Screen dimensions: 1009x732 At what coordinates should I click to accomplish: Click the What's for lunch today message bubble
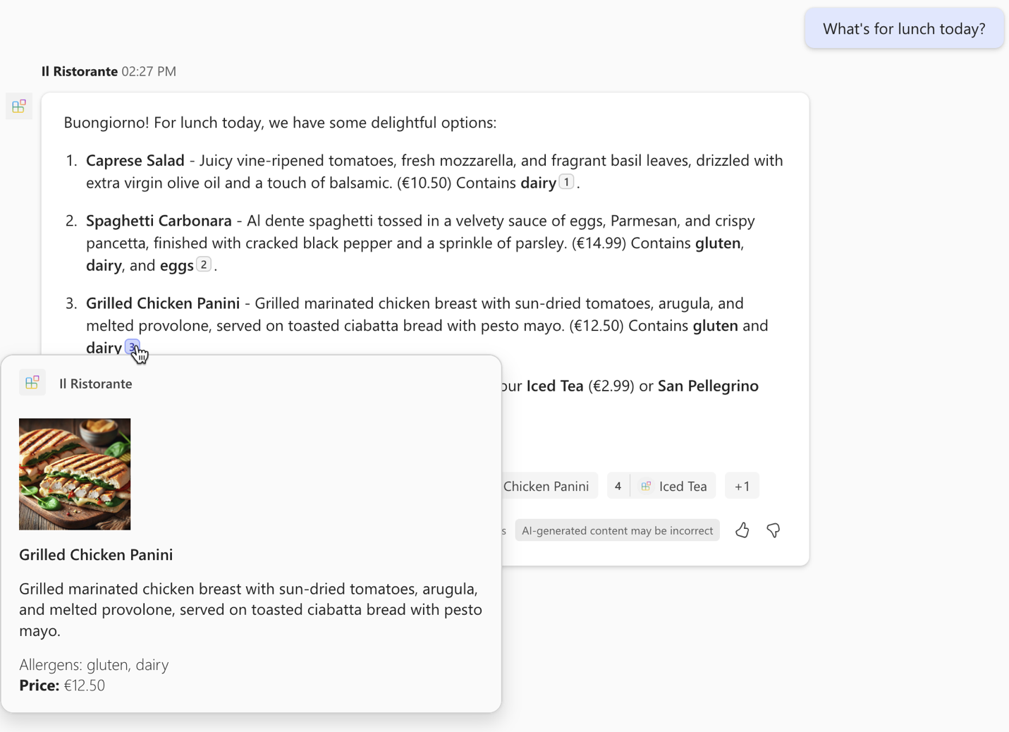pyautogui.click(x=904, y=28)
